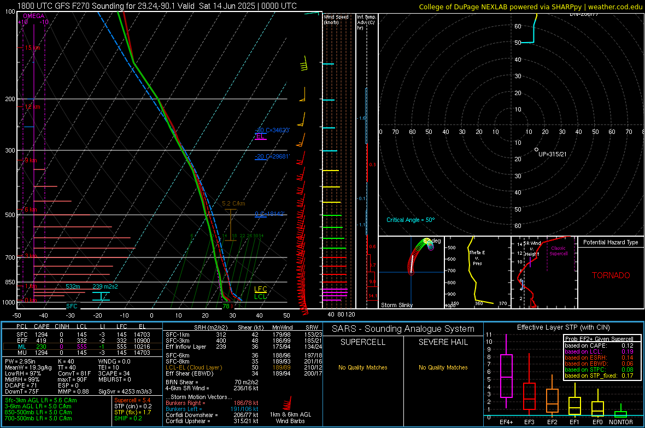The image size is (645, 428).
Task: Click the 'SR Wind v. Height' inset label
Action: (x=532, y=249)
